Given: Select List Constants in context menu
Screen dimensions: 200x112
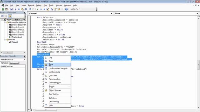Looking at the screenshot, I should (x=57, y=72).
